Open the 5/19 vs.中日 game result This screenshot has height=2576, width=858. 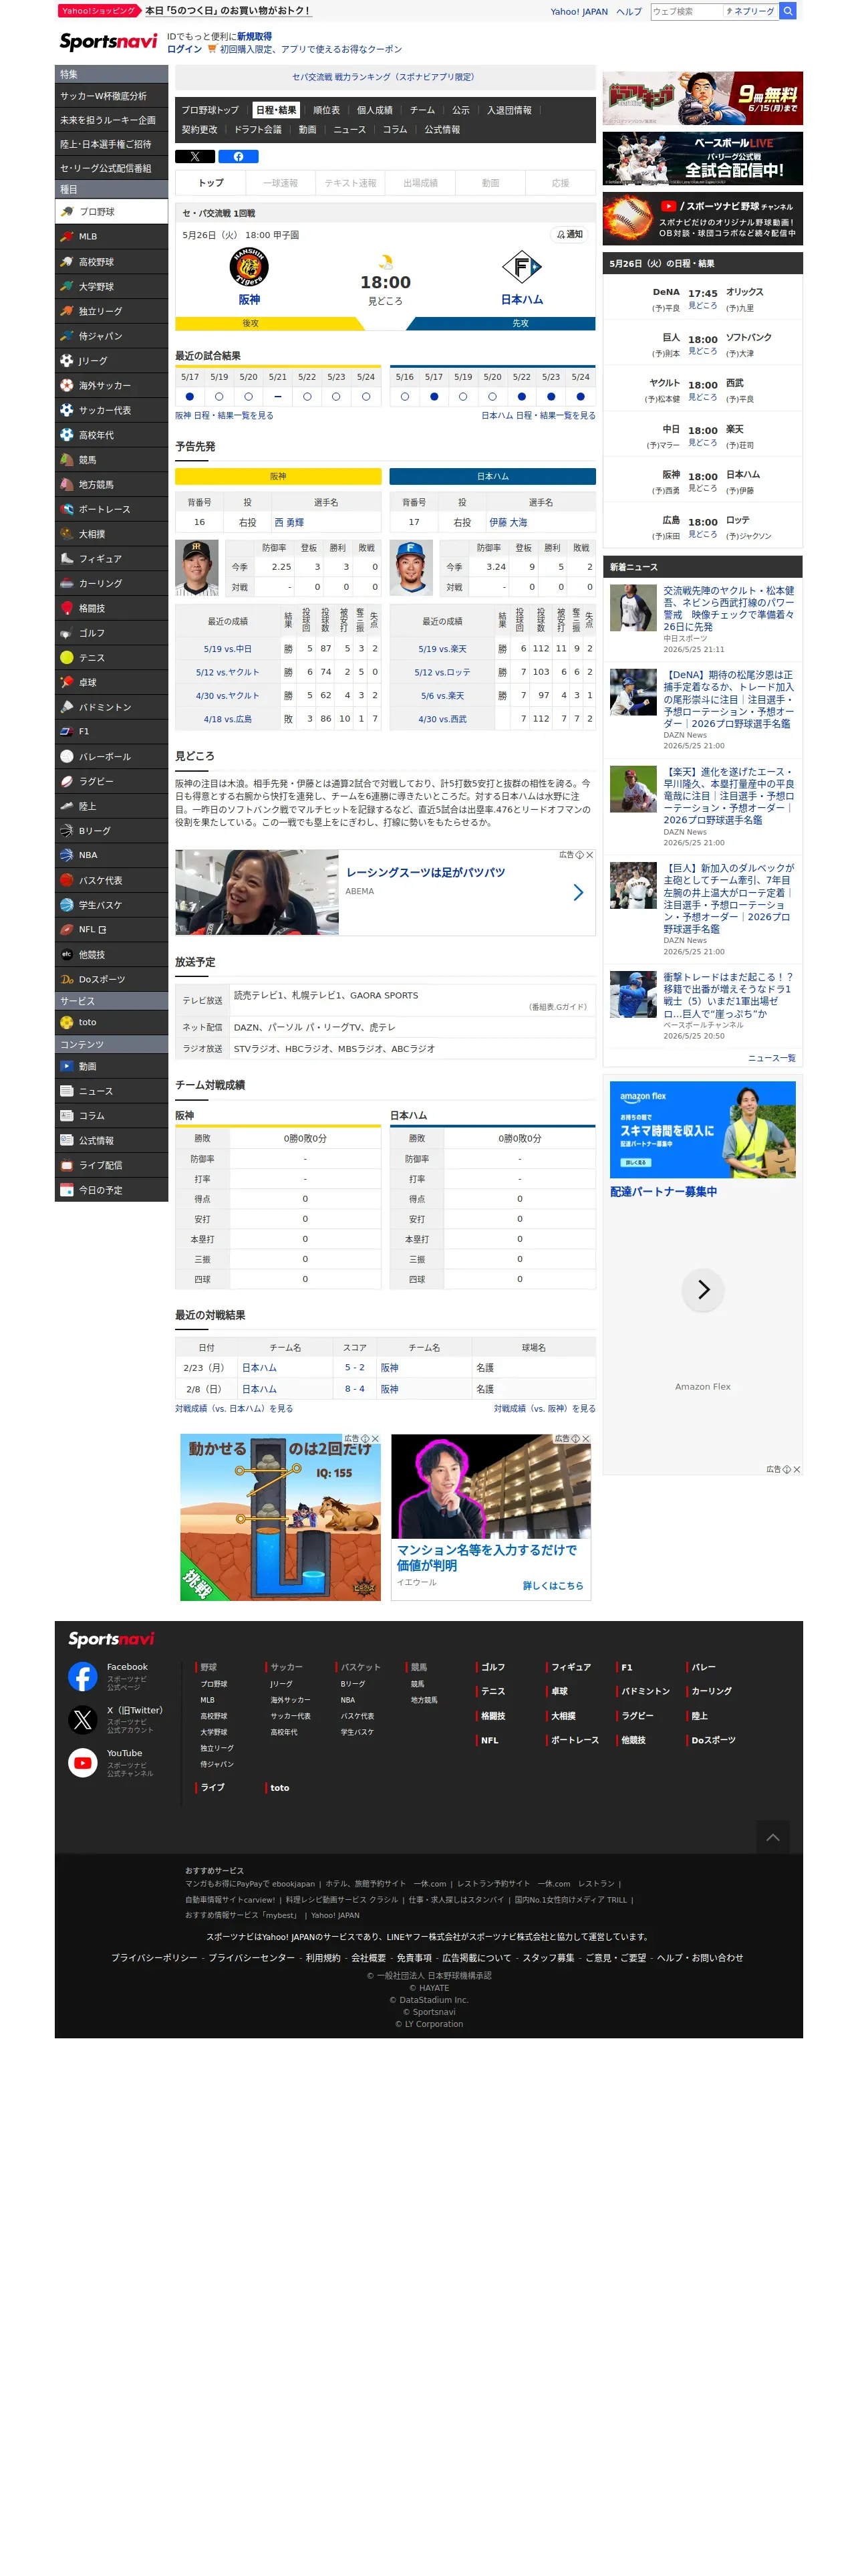[228, 649]
